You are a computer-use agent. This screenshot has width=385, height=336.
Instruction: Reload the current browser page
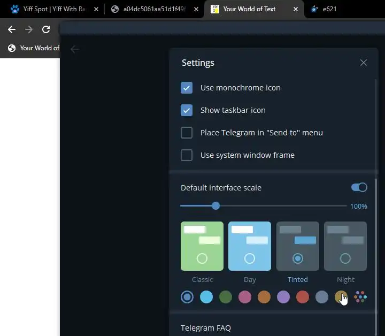46,29
